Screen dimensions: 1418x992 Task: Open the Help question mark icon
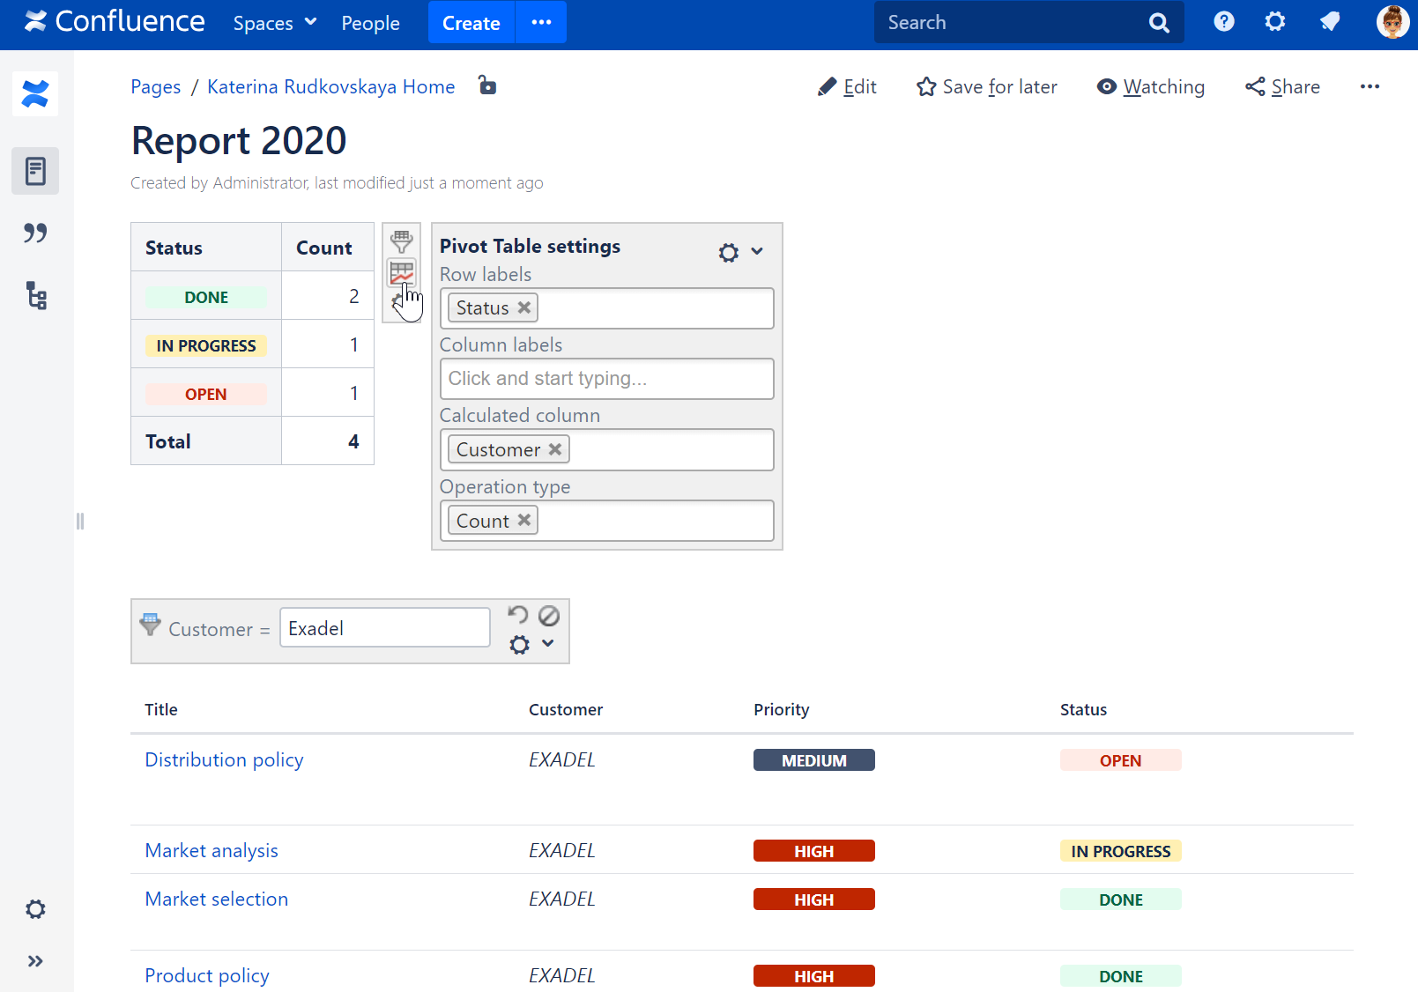pos(1223,22)
